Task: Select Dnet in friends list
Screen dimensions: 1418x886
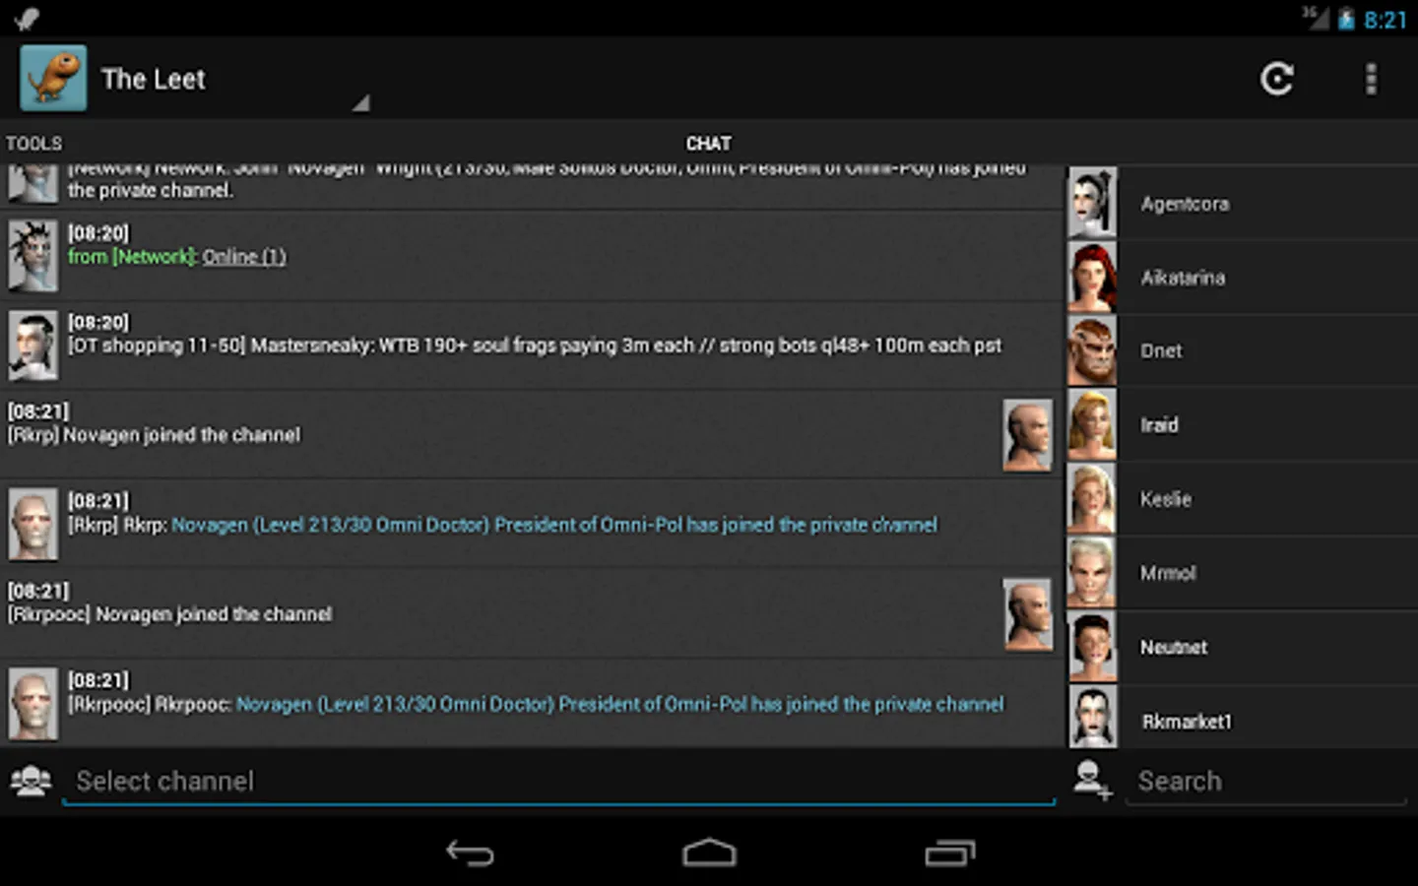Action: pos(1243,351)
